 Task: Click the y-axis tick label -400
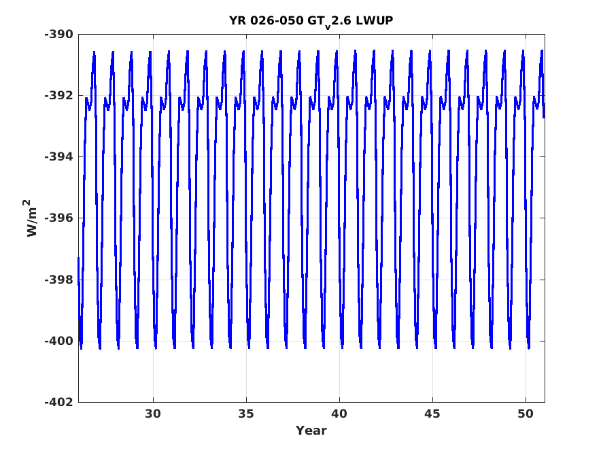tap(58, 341)
